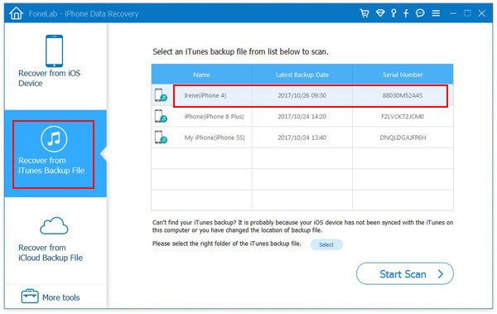Click serial number F2LVCK72JCM0

[x=403, y=116]
